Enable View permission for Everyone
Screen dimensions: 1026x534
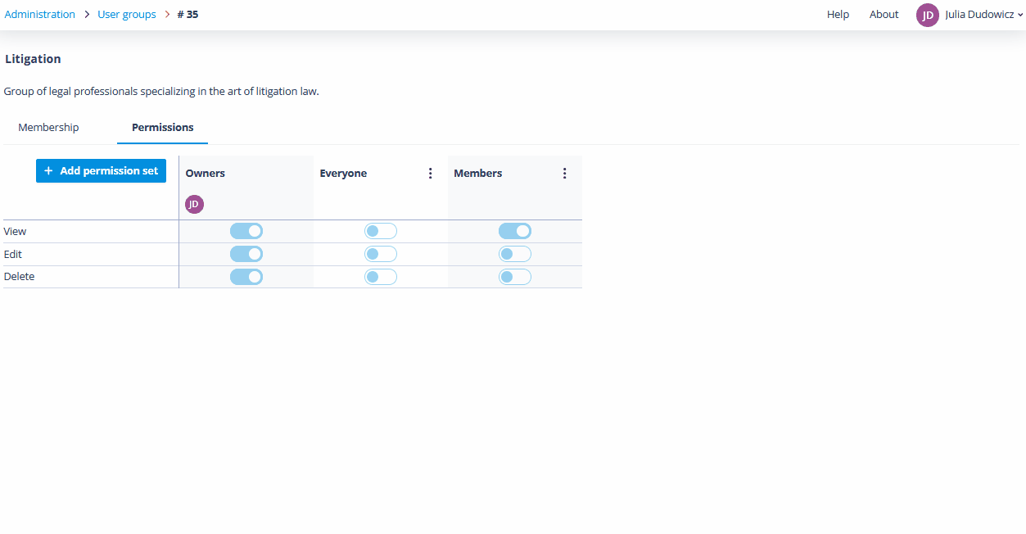tap(381, 231)
